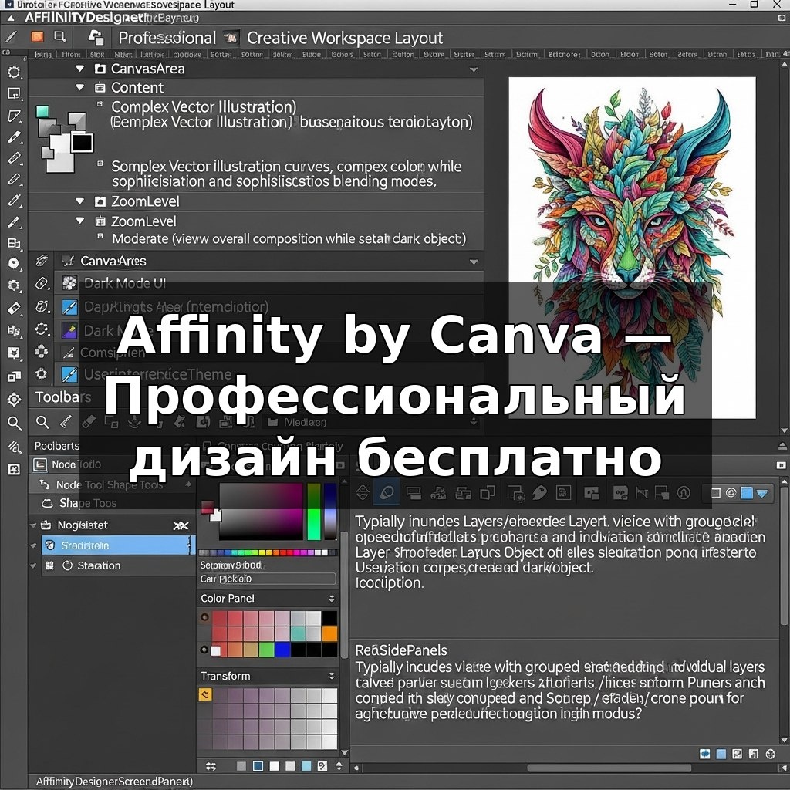
Task: Toggle the round icon on Sroditotlo row
Action: [x=50, y=545]
